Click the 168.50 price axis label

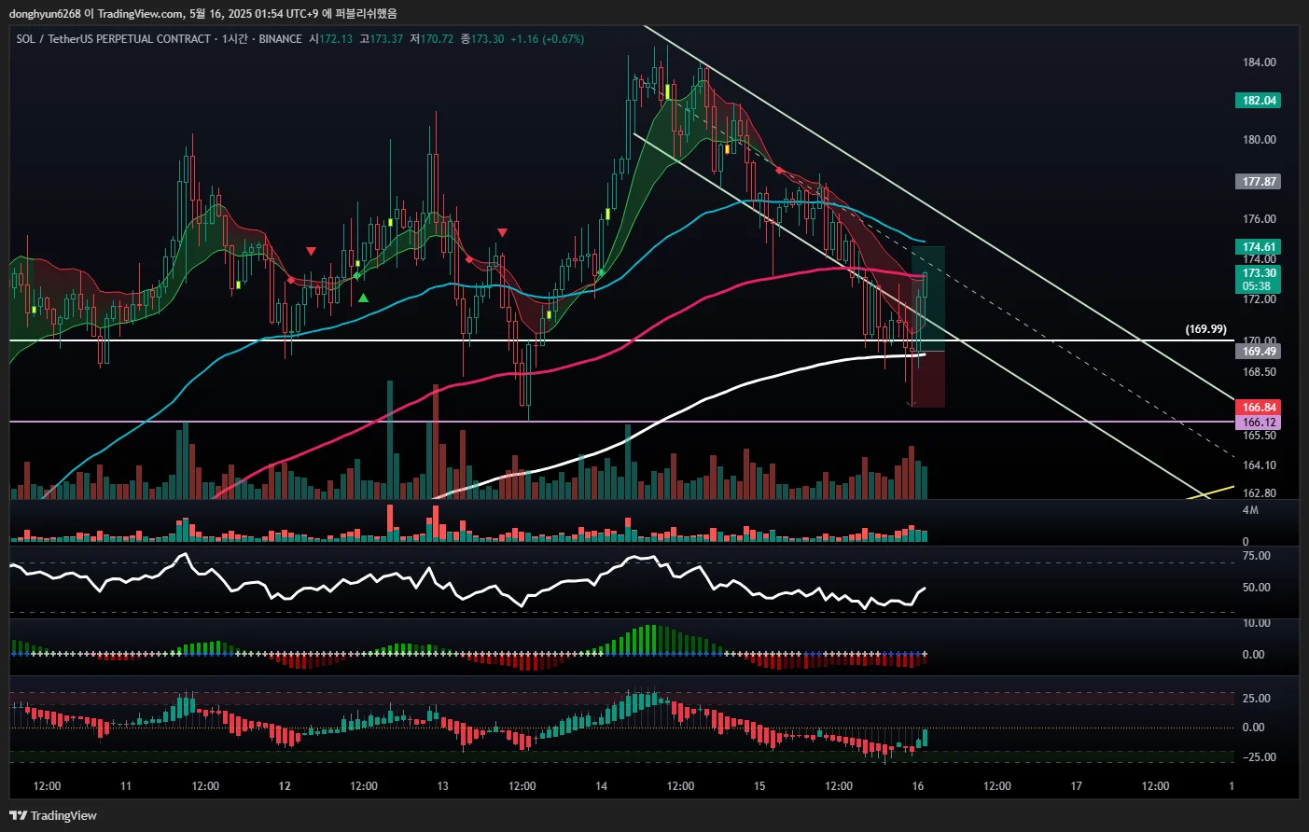(x=1259, y=372)
